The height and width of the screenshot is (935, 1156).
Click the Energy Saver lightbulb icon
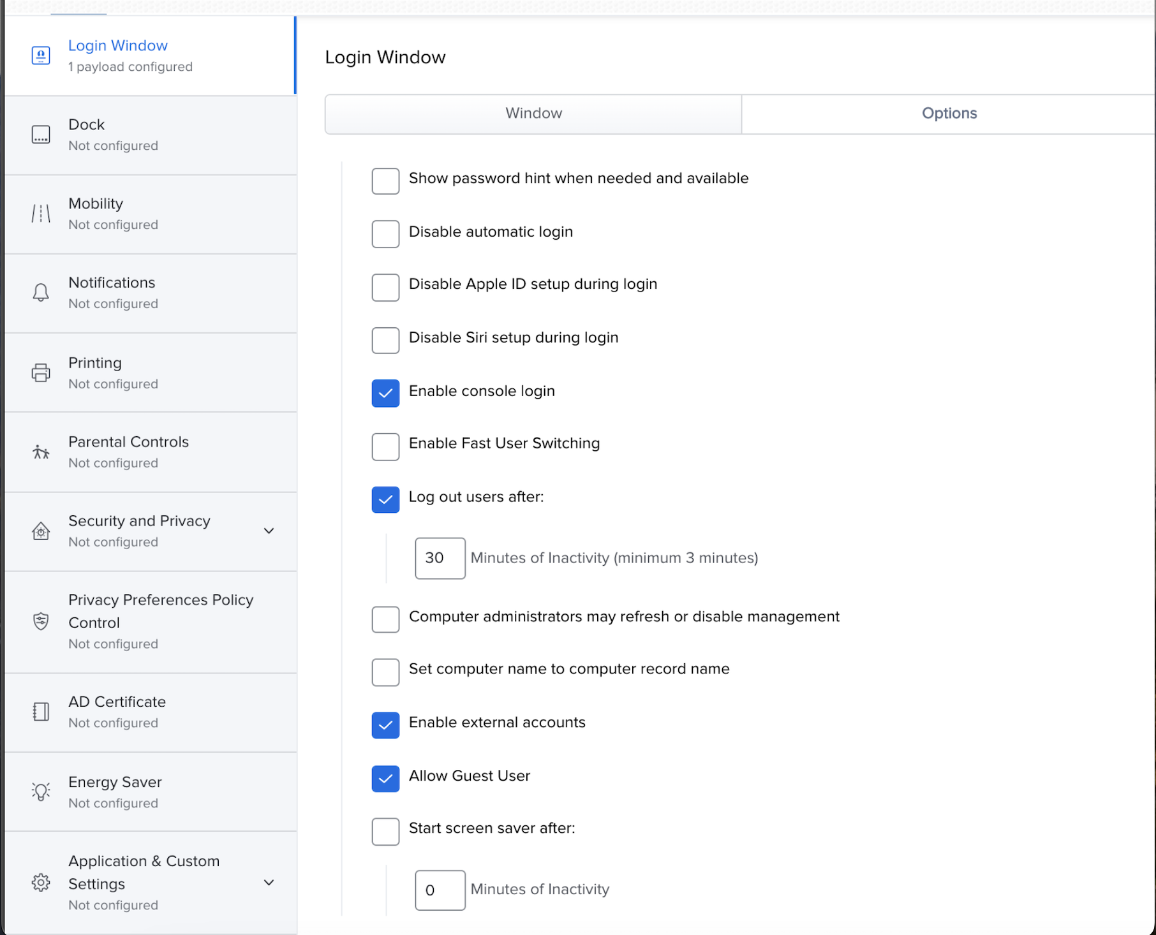(x=41, y=791)
